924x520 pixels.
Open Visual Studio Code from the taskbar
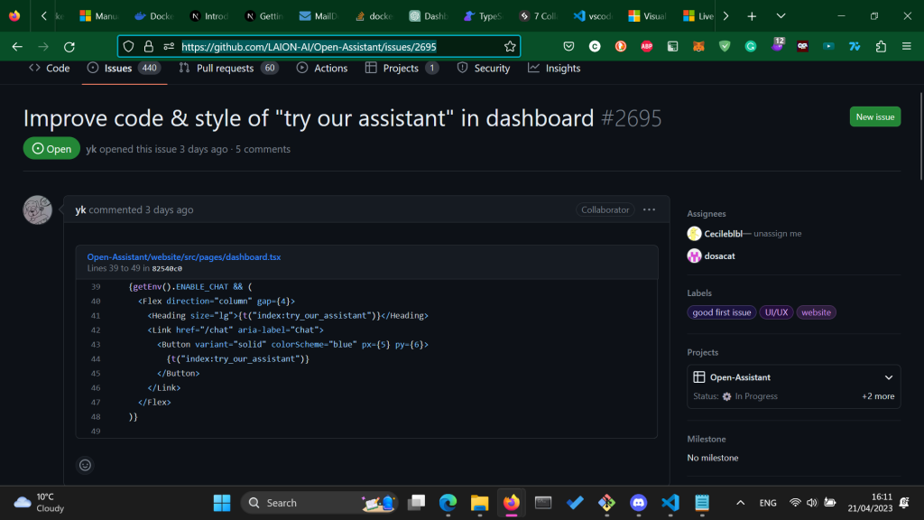(670, 503)
